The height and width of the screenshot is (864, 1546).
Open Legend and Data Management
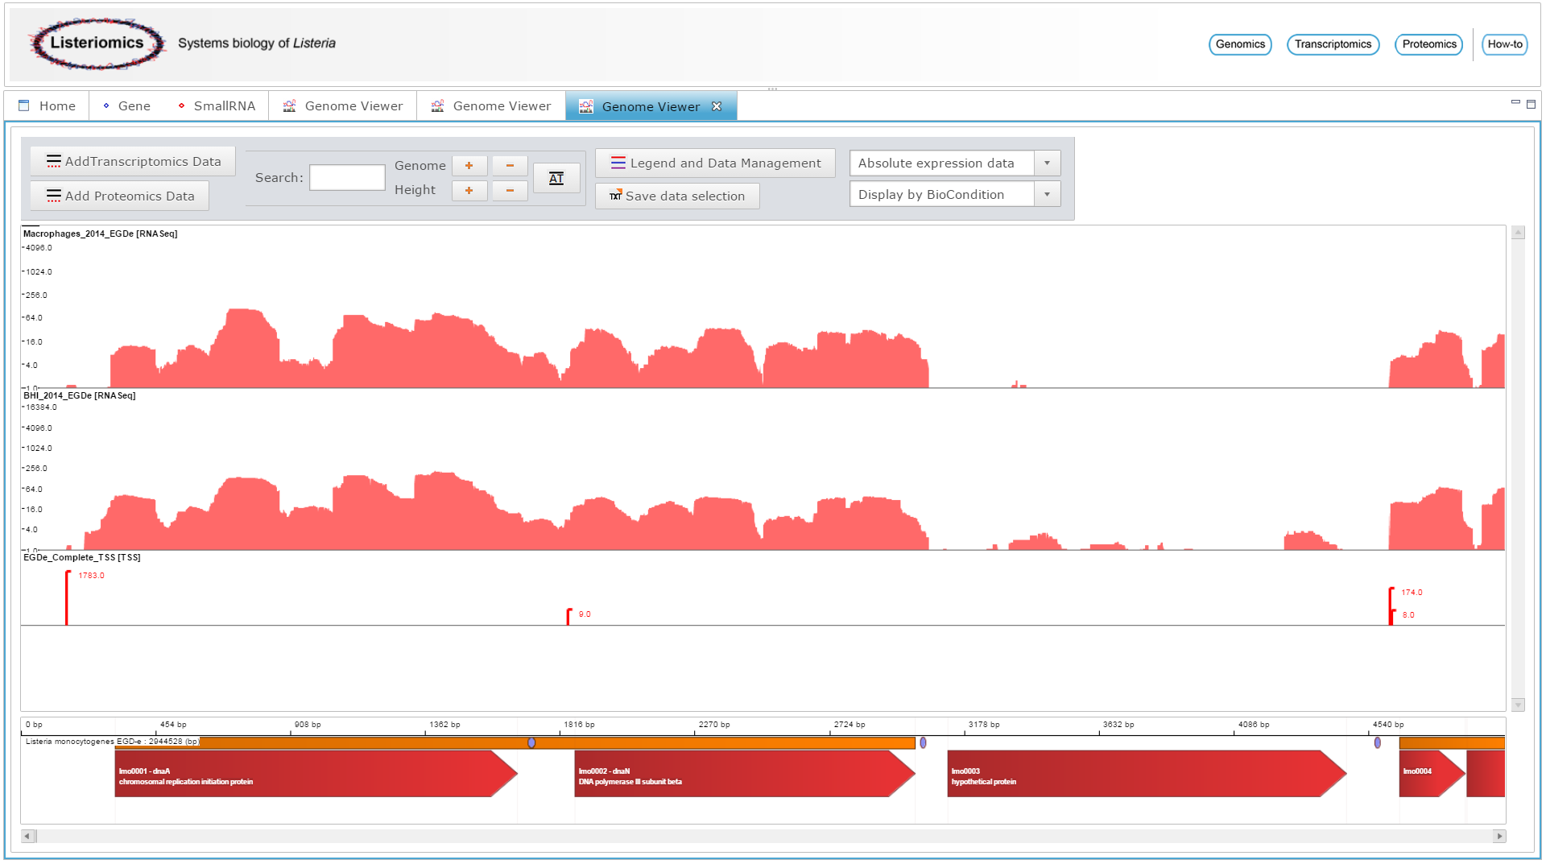pos(715,163)
